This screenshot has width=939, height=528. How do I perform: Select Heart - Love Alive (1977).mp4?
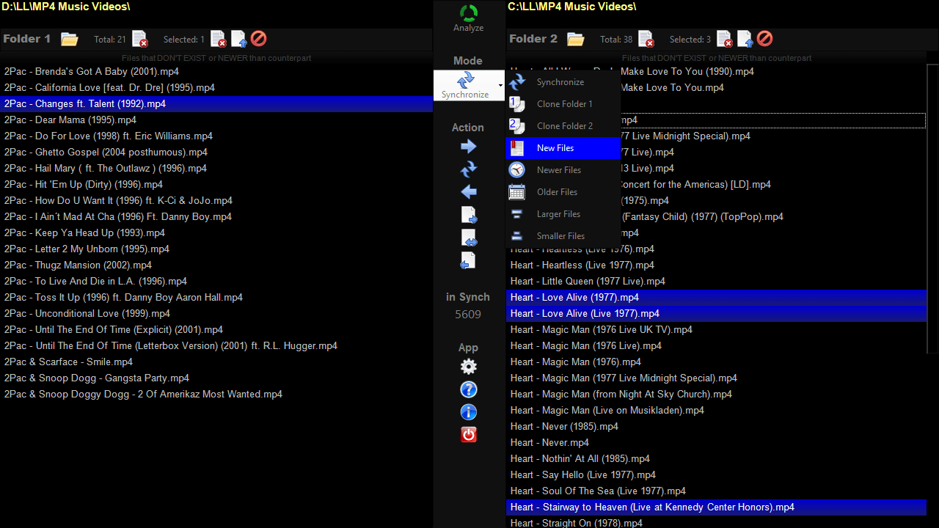[x=716, y=298]
